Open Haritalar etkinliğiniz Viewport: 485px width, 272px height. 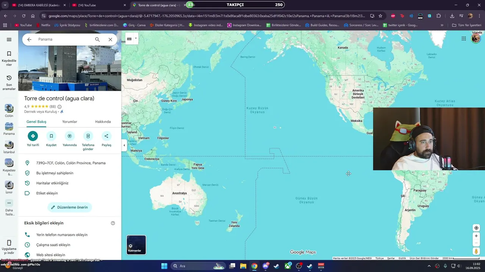coord(70,183)
